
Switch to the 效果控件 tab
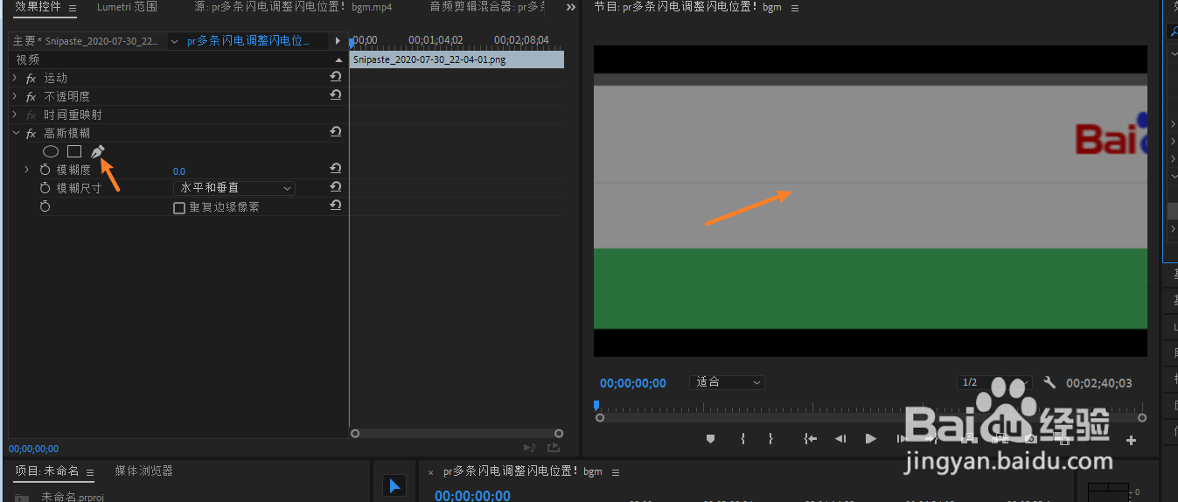coord(38,7)
